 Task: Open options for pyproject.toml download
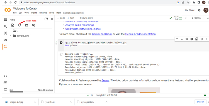point(106,102)
